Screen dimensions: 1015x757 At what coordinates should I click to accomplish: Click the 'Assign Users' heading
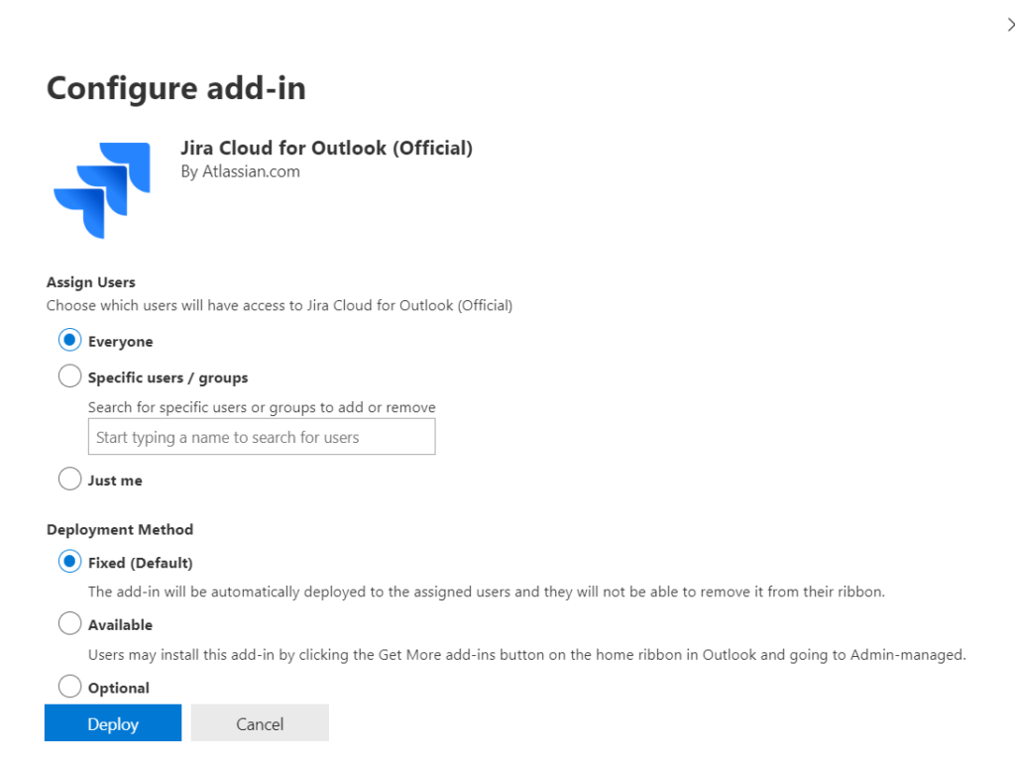(90, 282)
